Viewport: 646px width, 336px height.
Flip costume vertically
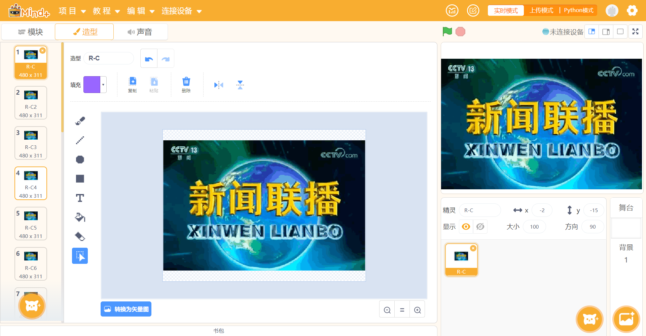pos(240,85)
